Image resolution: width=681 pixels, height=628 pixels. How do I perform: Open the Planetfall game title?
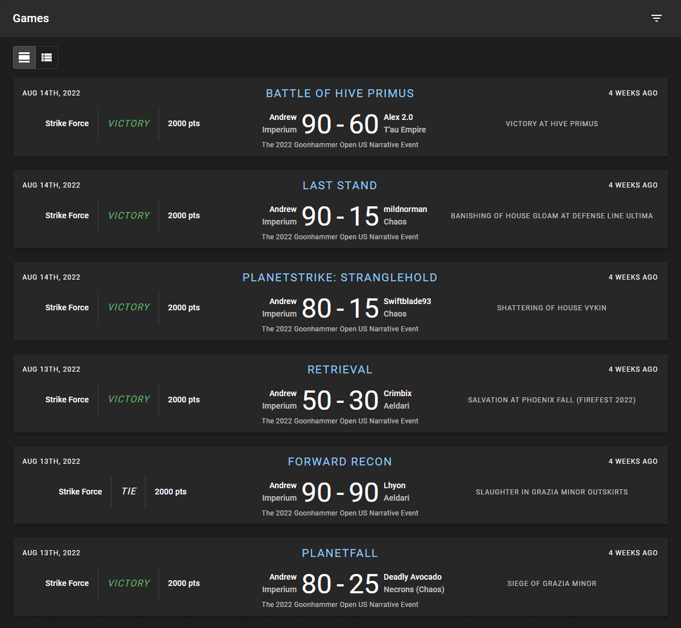tap(340, 554)
